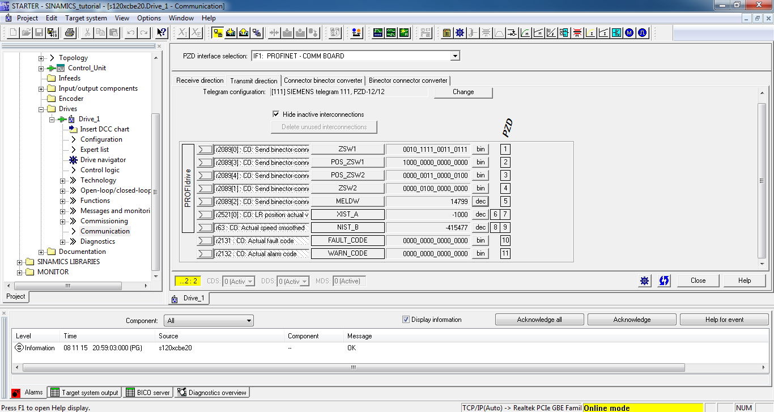This screenshot has width=774, height=412.
Task: Open the blue Motor M circle icon
Action: pos(629,32)
